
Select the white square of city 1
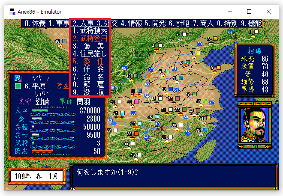pyautogui.click(x=256, y=32)
